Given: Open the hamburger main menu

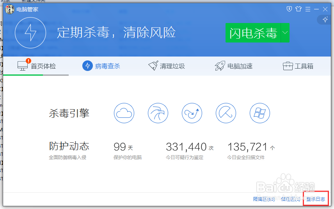Looking at the screenshot, I should coord(308,9).
